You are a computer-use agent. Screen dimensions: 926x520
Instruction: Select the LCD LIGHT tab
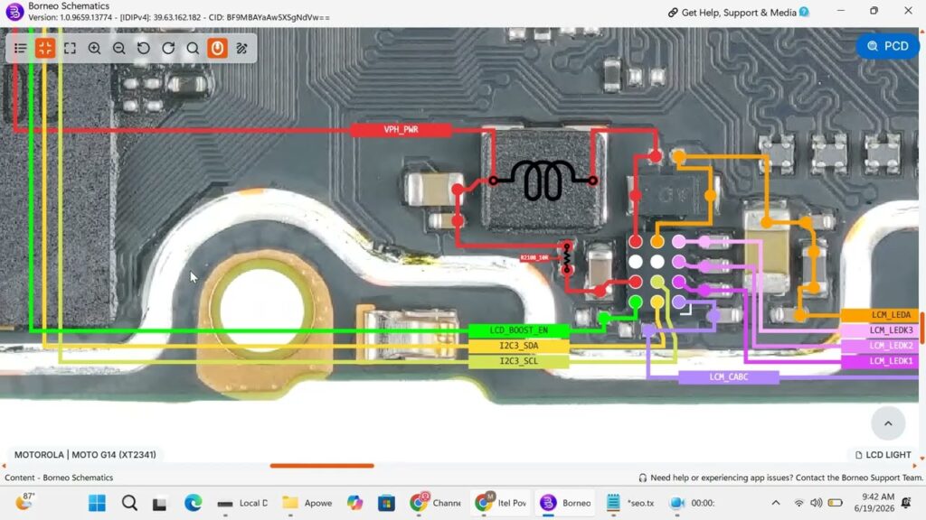883,455
